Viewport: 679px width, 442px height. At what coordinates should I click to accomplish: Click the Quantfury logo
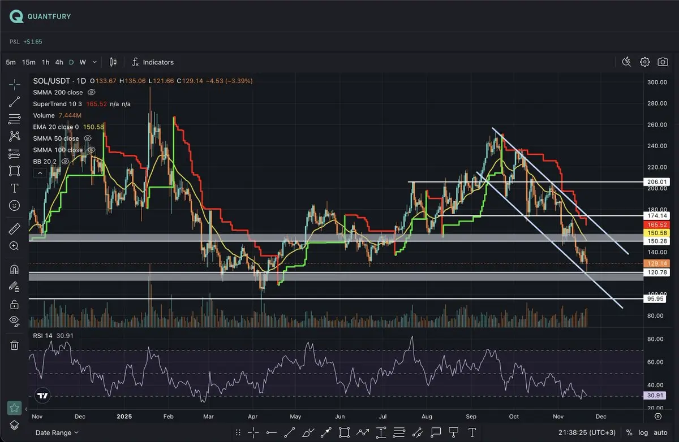tap(40, 16)
